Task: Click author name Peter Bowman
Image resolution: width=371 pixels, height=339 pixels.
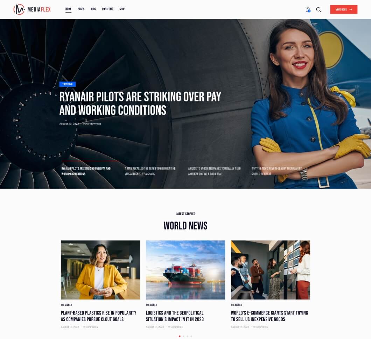Action: coord(92,124)
